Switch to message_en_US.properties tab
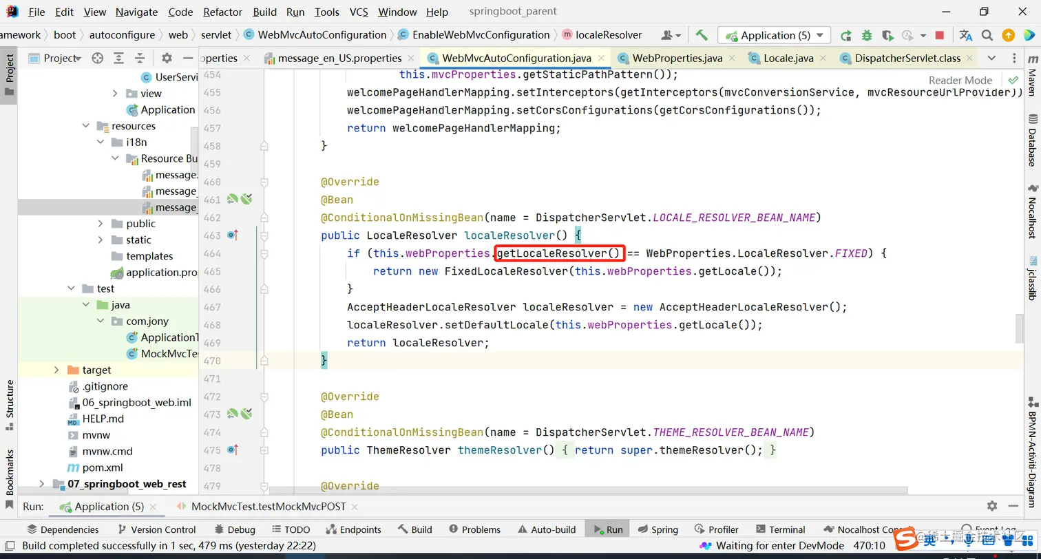 [x=339, y=59]
